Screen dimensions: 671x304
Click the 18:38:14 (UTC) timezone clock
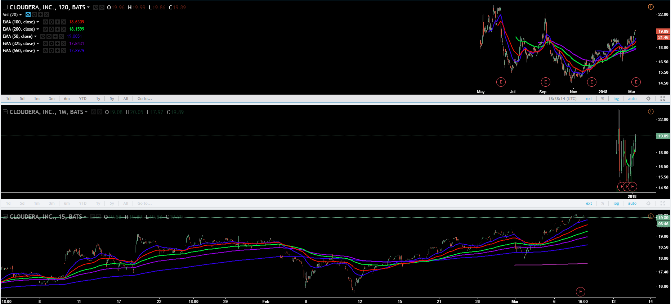coord(562,99)
